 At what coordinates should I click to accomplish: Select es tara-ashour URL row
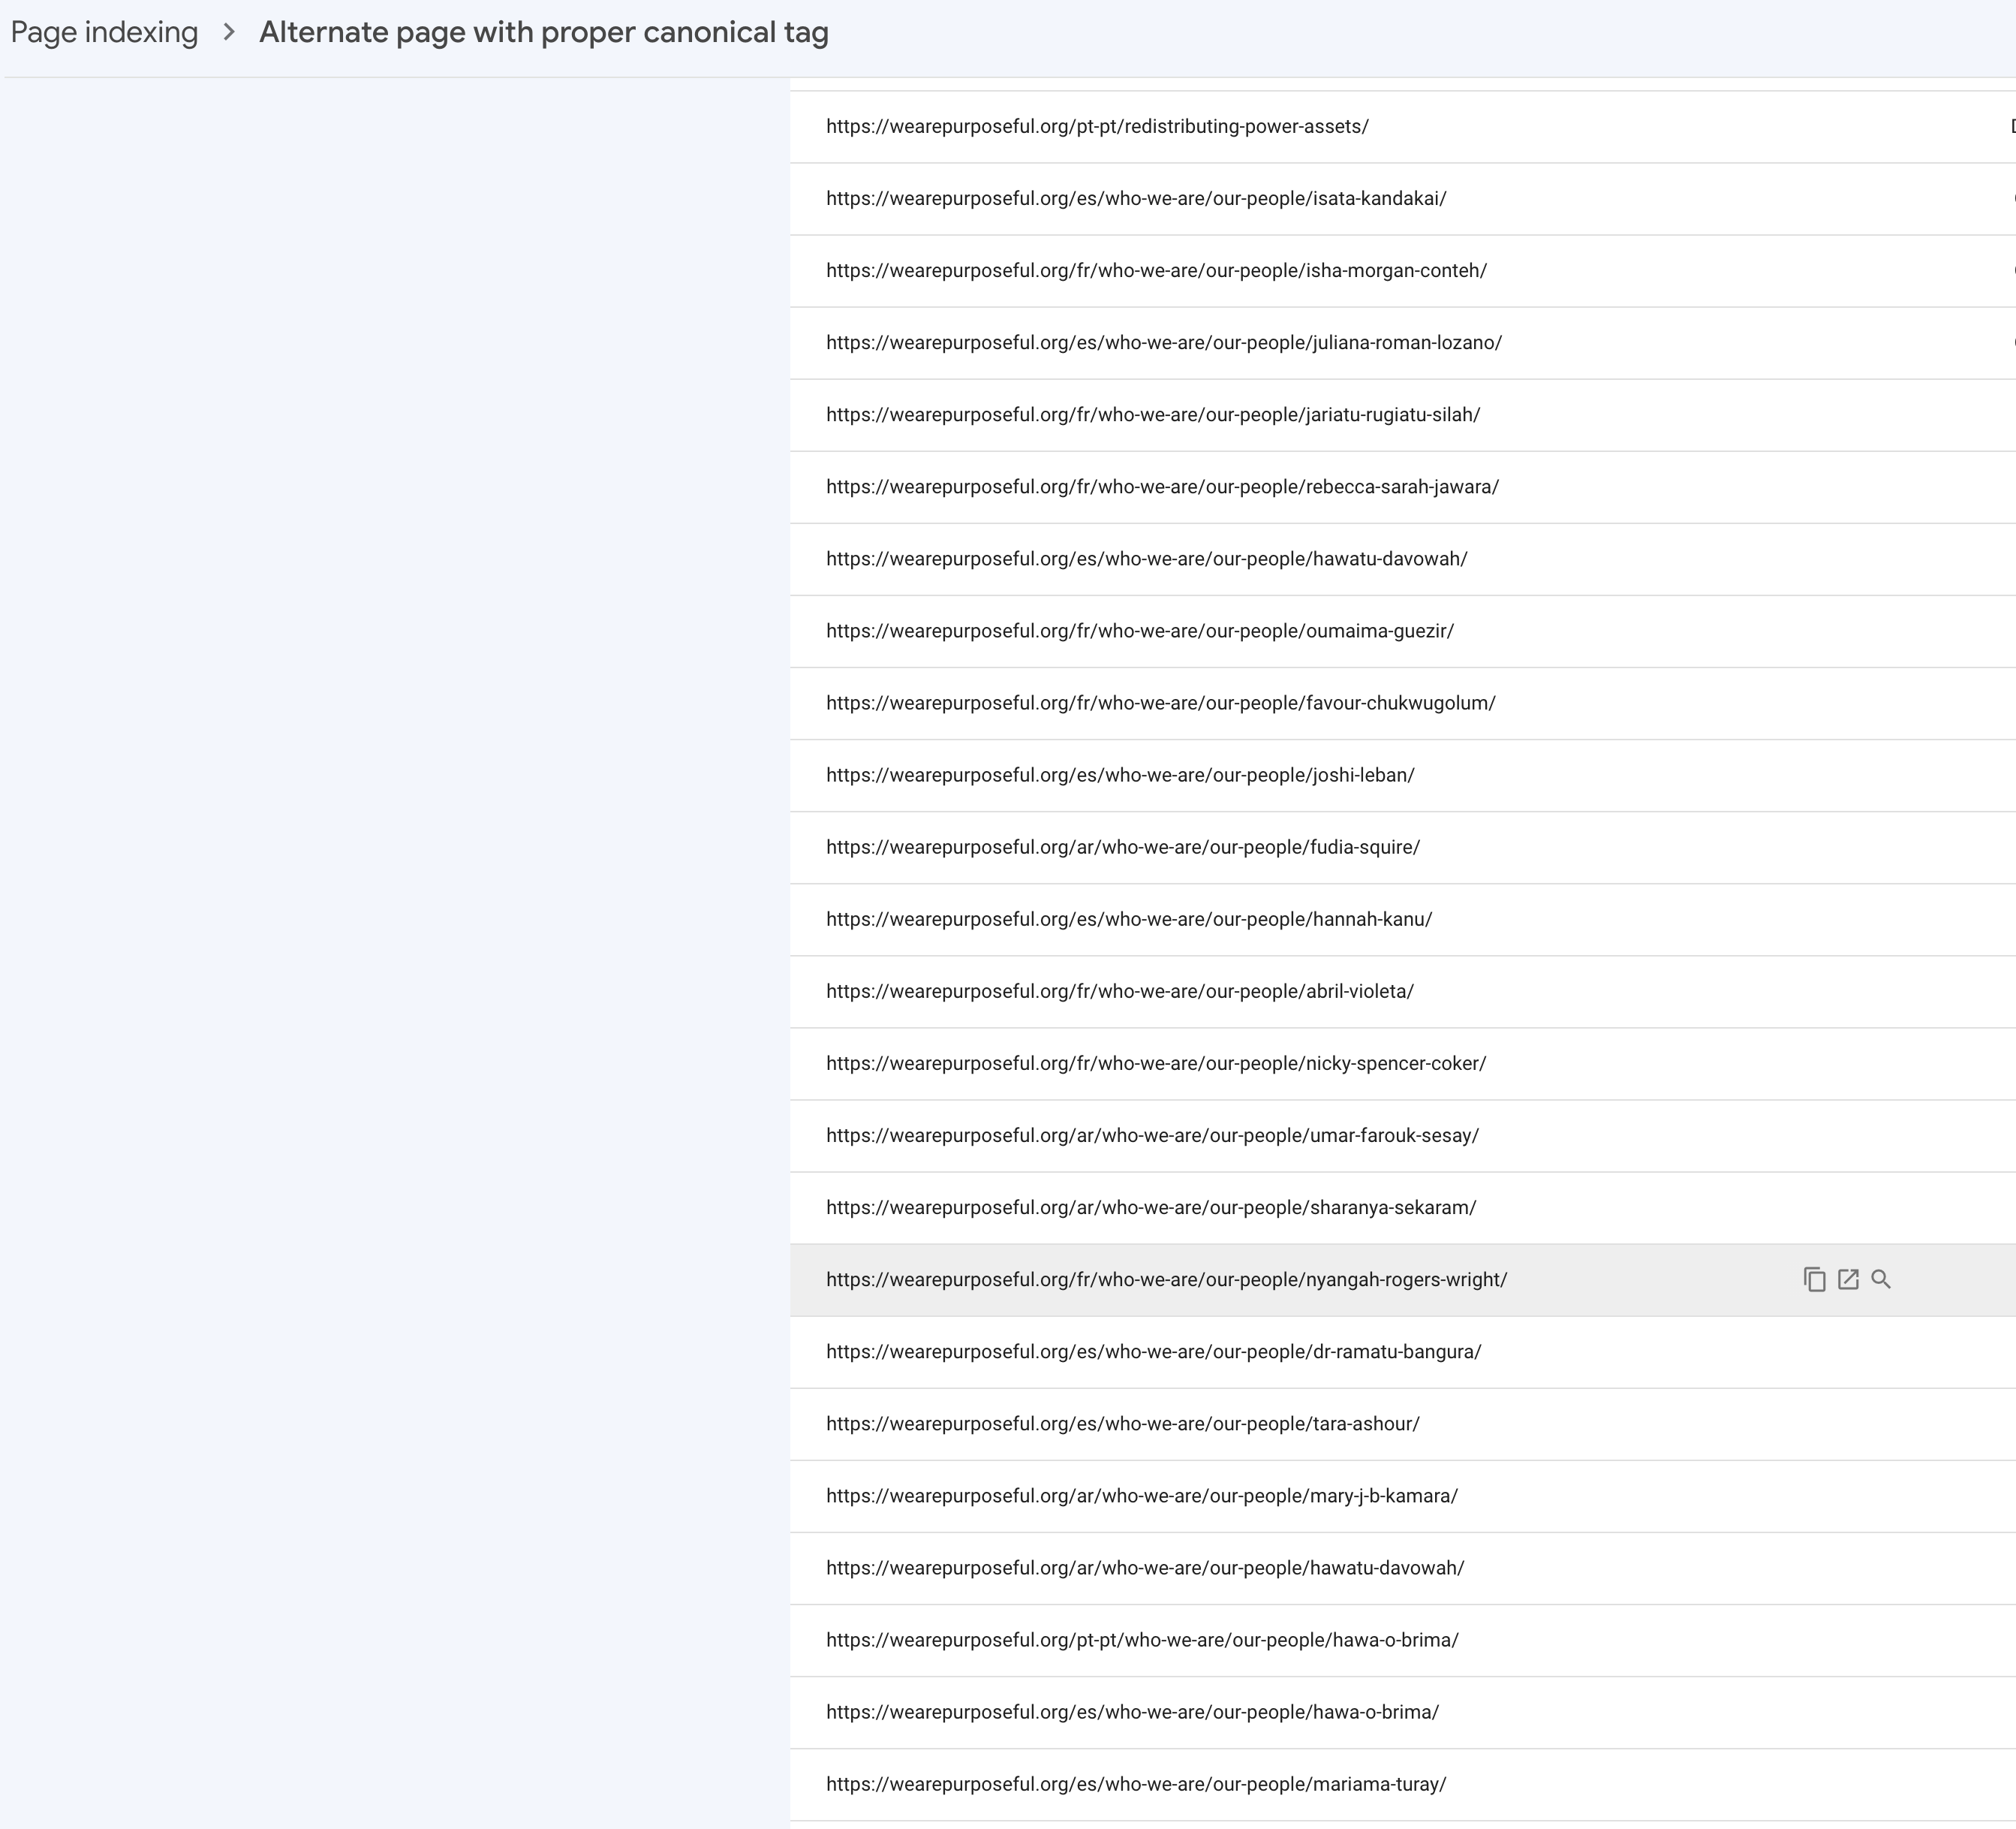pyautogui.click(x=1403, y=1424)
